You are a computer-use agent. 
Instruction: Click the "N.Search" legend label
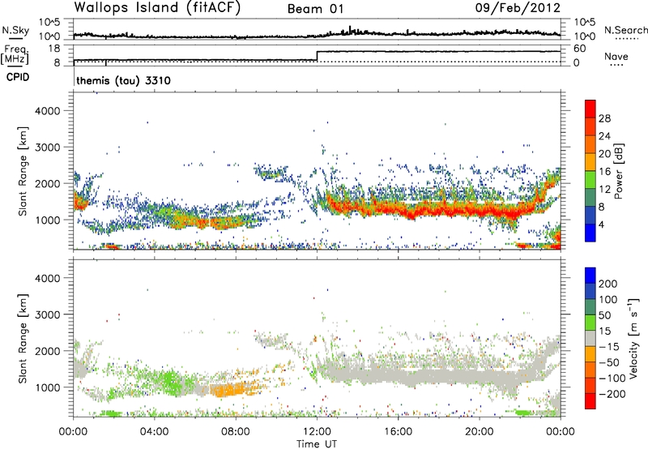pos(625,30)
